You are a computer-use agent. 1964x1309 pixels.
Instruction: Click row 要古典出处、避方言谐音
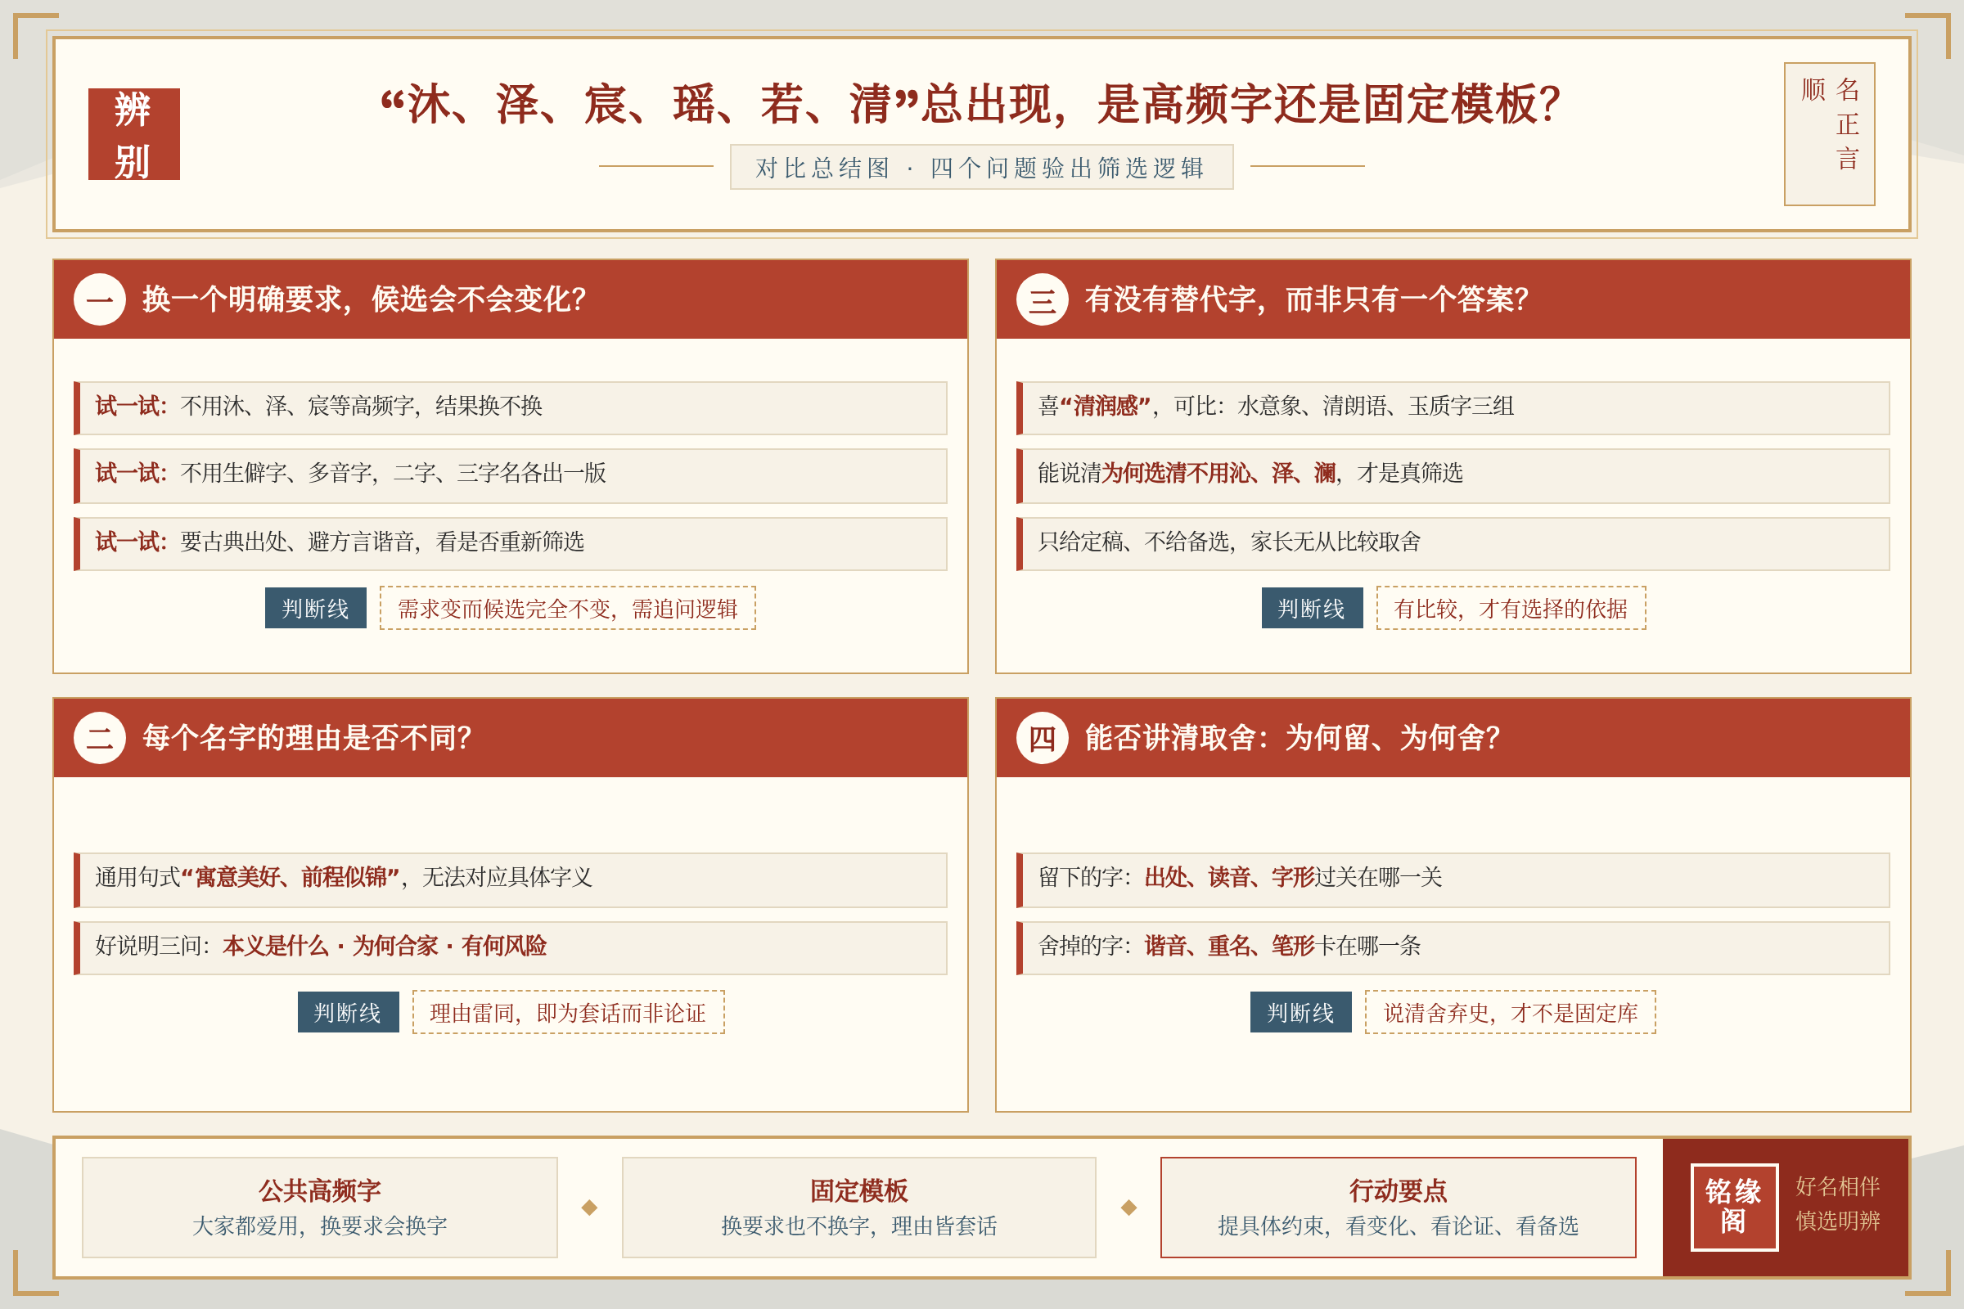(510, 543)
